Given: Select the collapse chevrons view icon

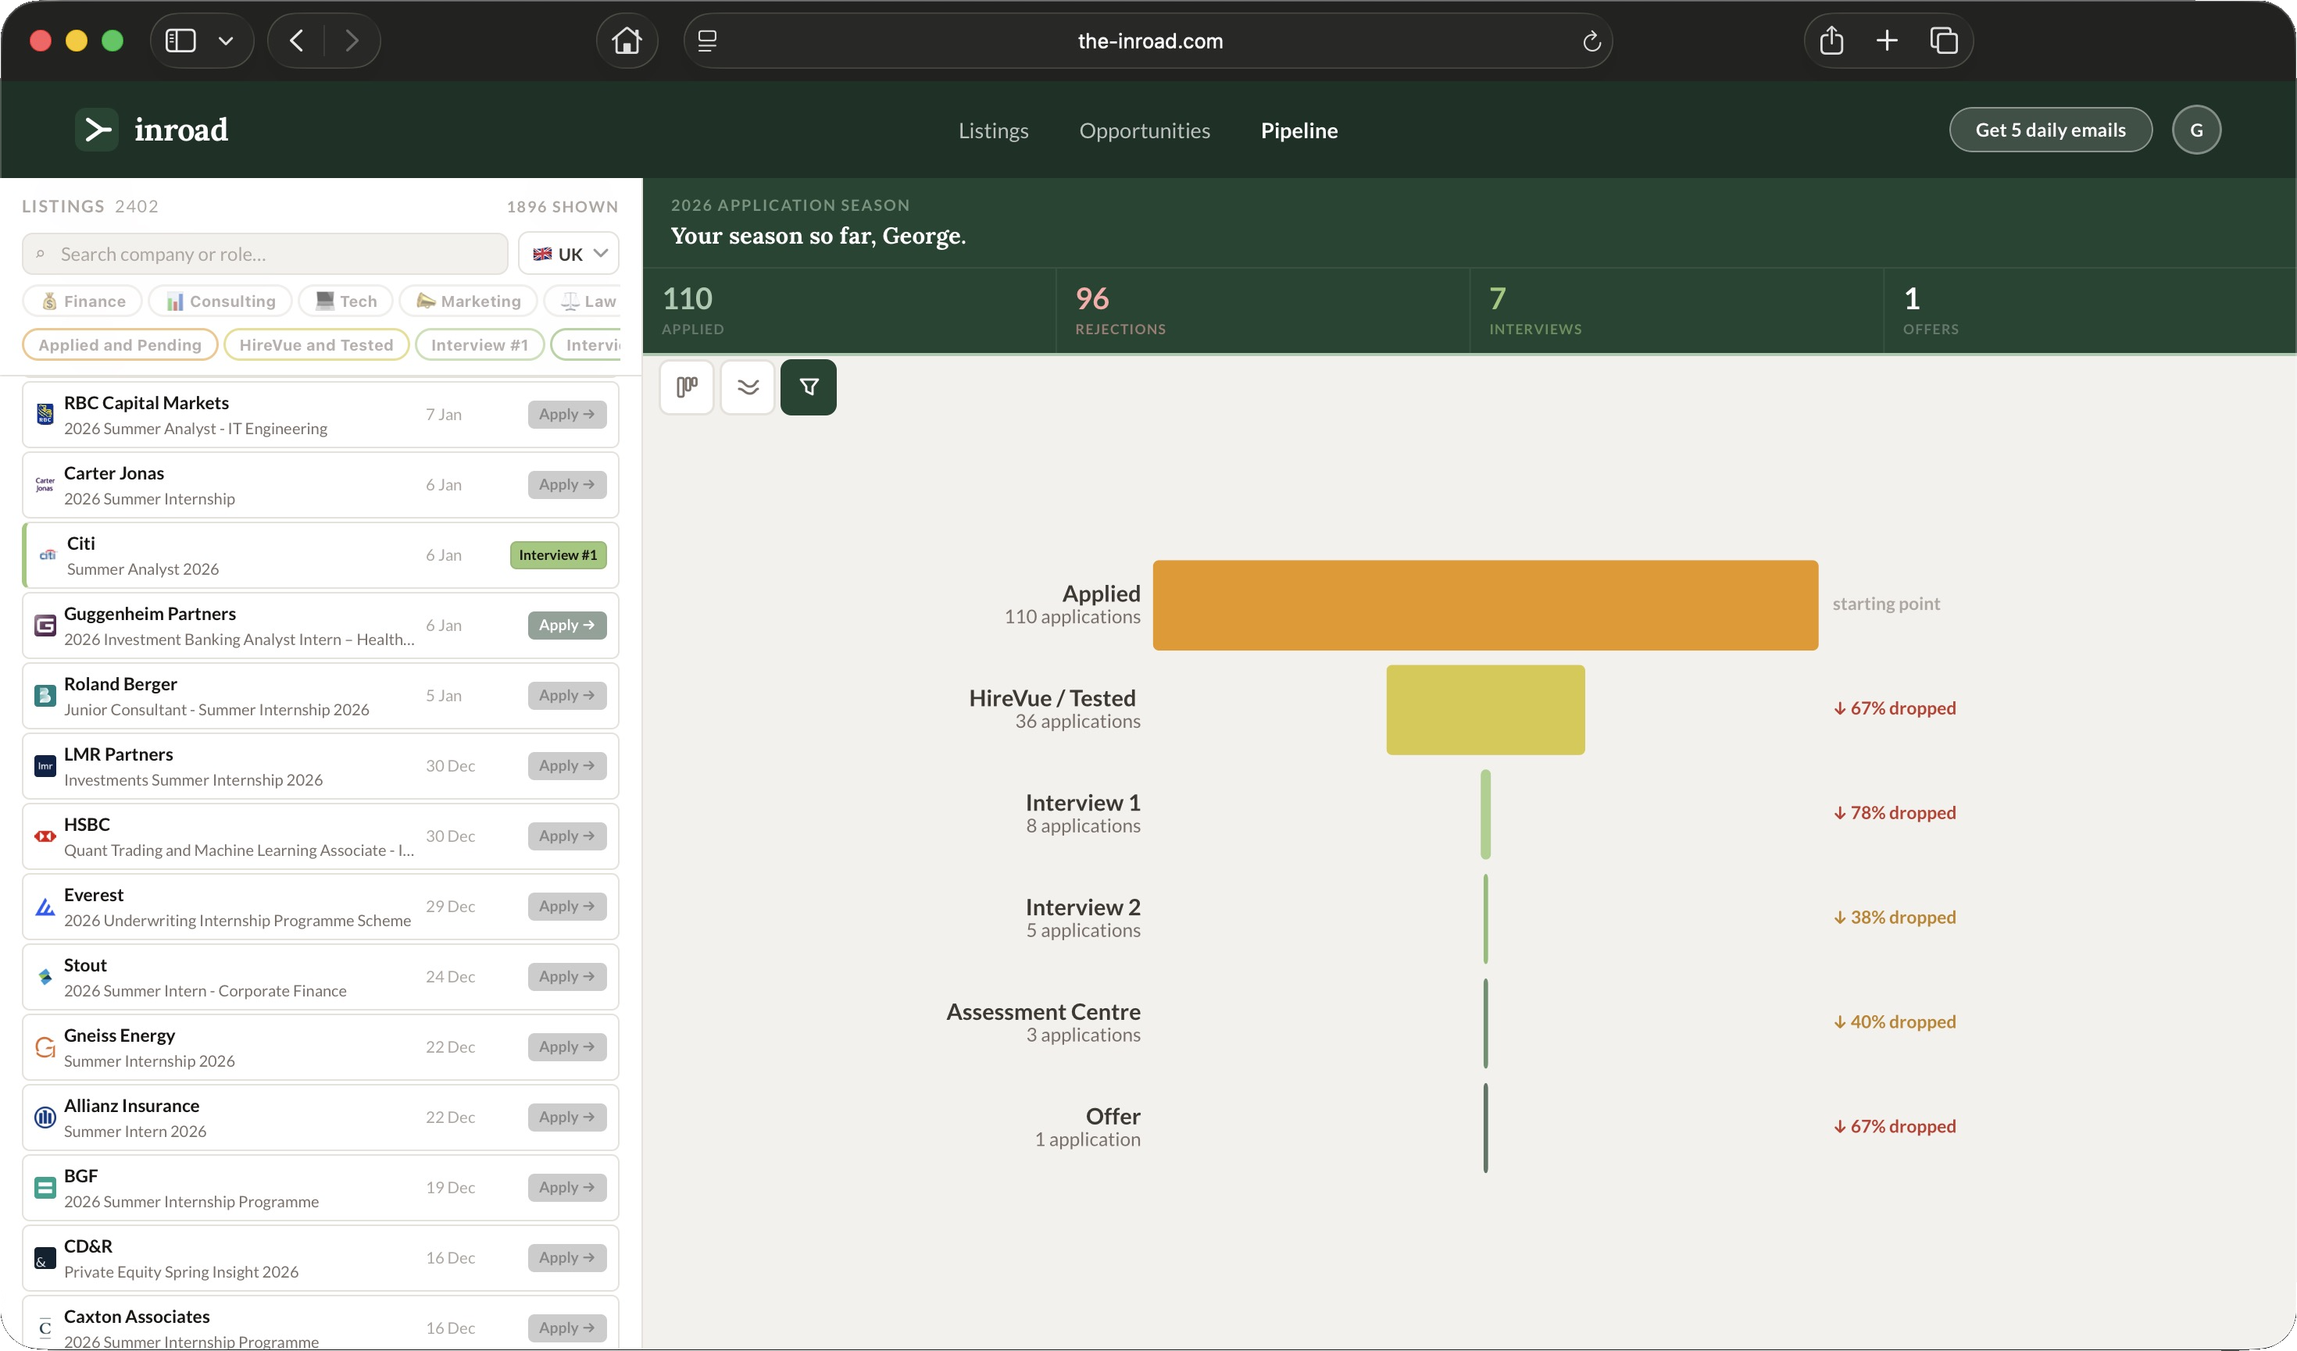Looking at the screenshot, I should 748,387.
